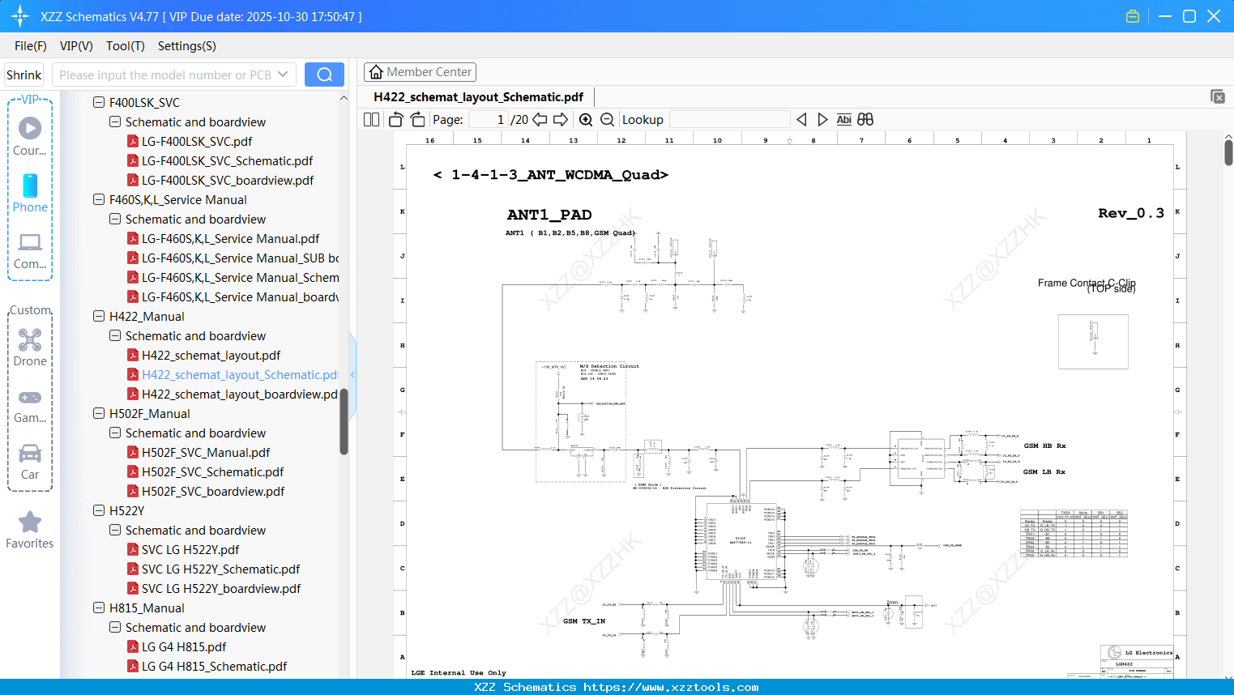
Task: Select the two-page view icon
Action: (x=370, y=119)
